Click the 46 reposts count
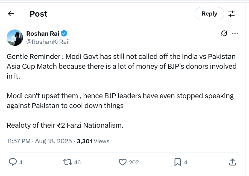This screenshot has width=249, height=176. [77, 163]
